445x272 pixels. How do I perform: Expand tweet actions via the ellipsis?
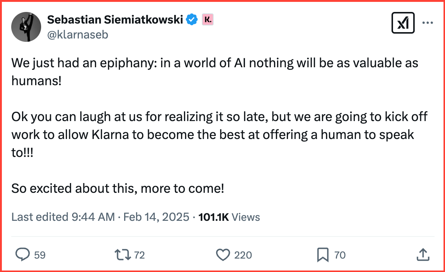[428, 22]
